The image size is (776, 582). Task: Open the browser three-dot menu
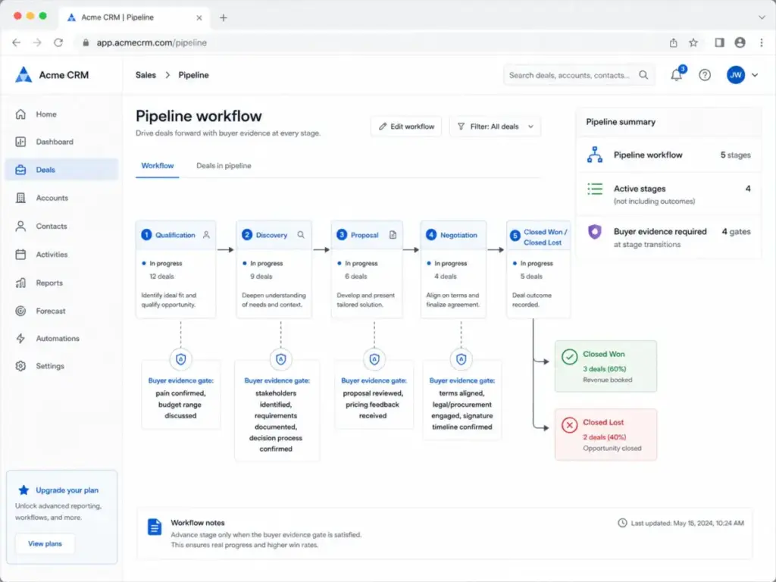762,42
